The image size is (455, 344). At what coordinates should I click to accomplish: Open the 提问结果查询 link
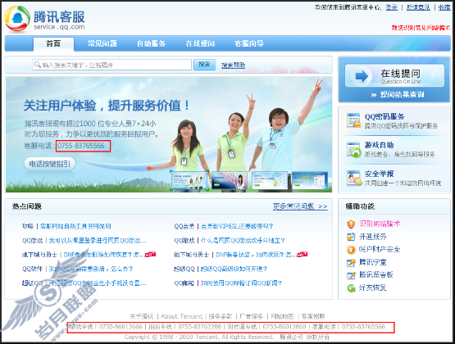pos(402,94)
